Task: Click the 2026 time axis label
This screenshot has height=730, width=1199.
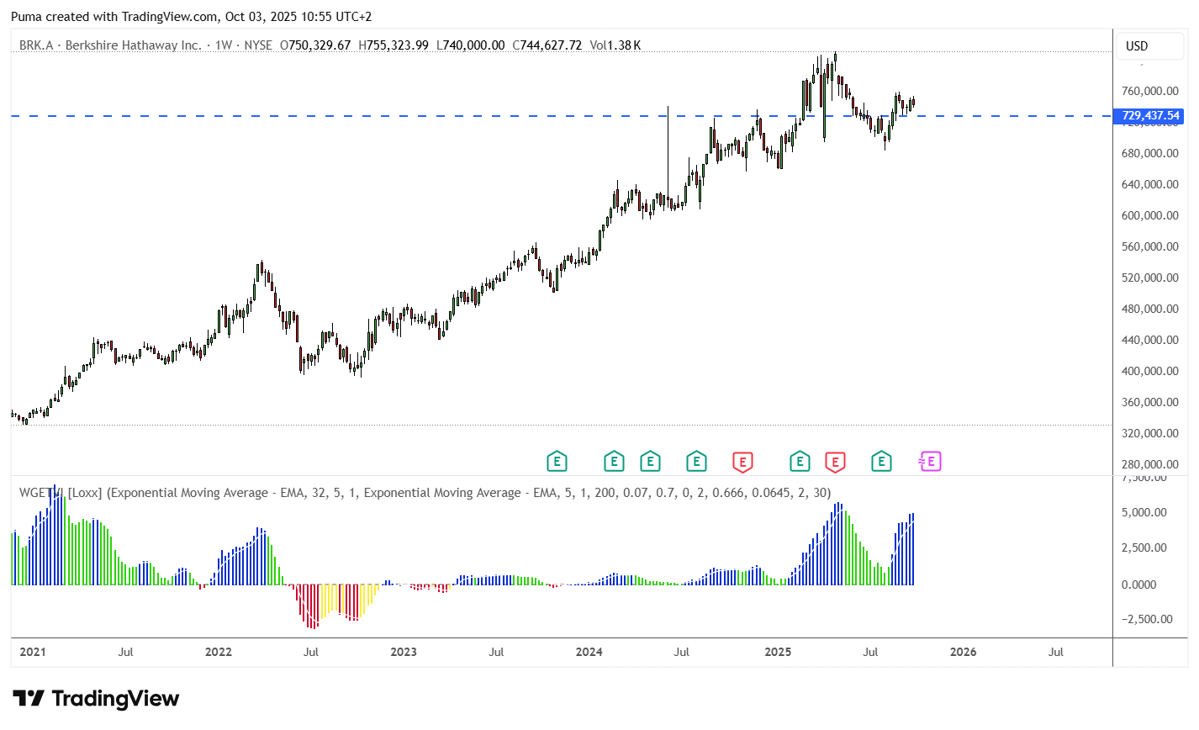Action: click(x=964, y=652)
